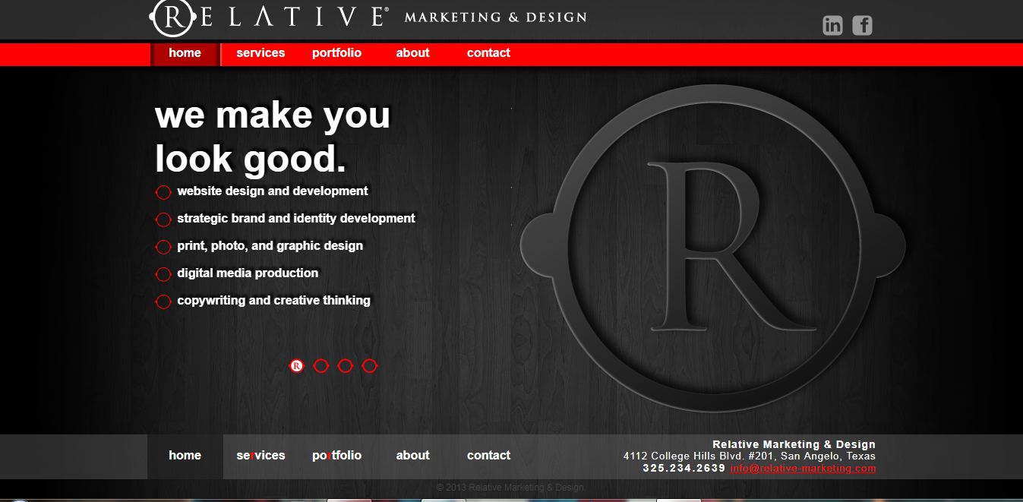Screen dimensions: 1023x502
Task: Open the LinkedIn social icon
Action: 832,25
